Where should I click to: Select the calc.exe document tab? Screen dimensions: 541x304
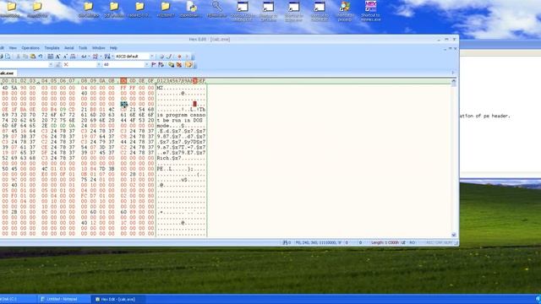(7, 73)
